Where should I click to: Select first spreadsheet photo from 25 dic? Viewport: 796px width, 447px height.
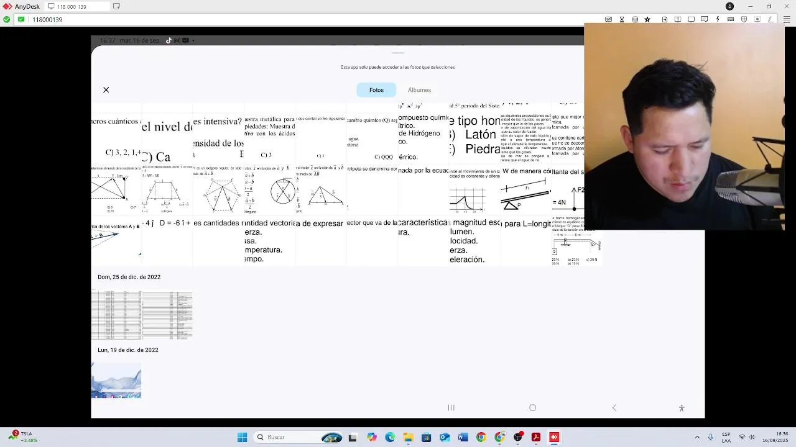116,315
